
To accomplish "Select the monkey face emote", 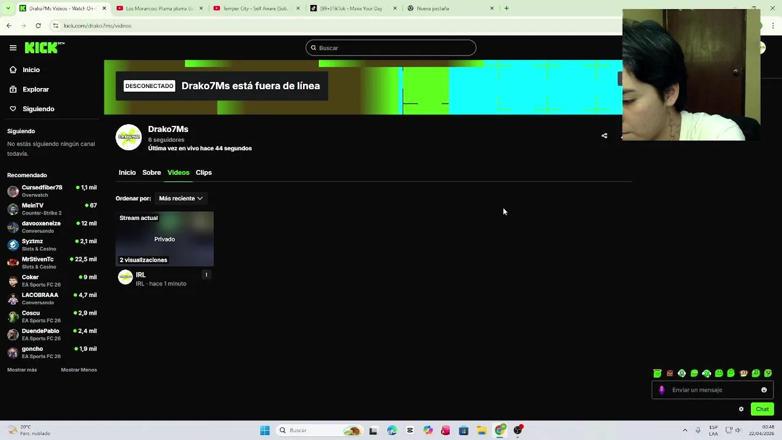I will pyautogui.click(x=744, y=373).
